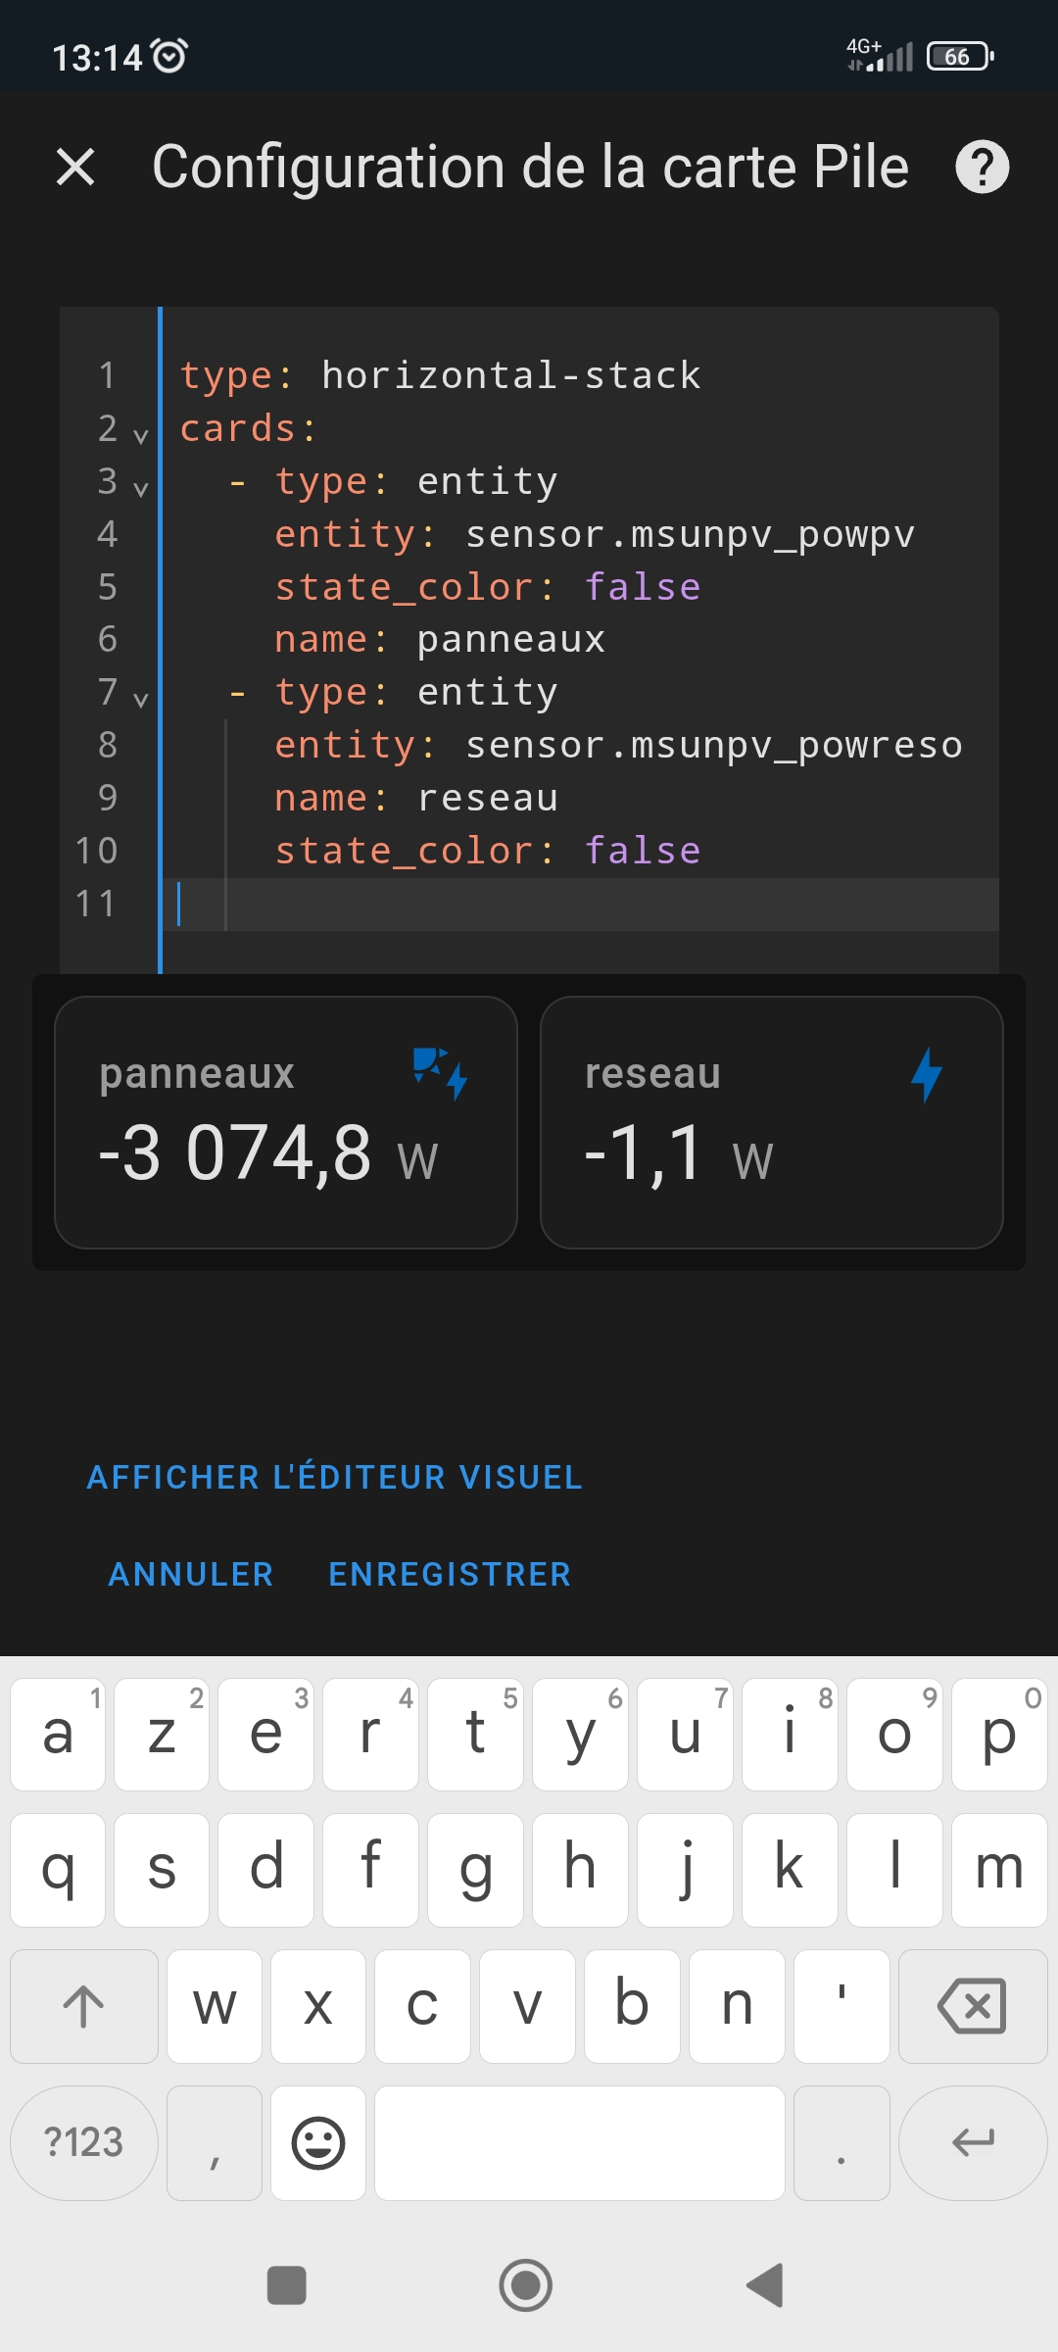Switch keyboard to ?123 symbols
Screen dimensions: 1058x2352
(84, 2142)
